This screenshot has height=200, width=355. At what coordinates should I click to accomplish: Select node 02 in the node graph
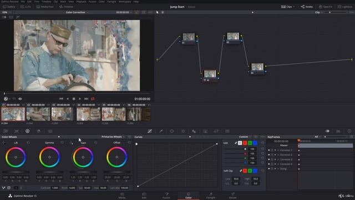tap(233, 38)
